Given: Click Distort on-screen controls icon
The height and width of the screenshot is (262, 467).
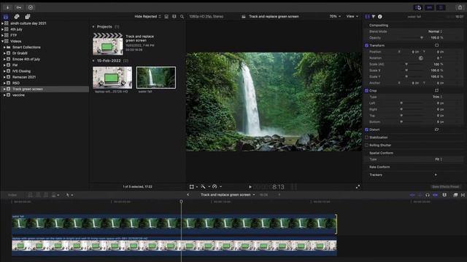Looking at the screenshot, I should [436, 130].
